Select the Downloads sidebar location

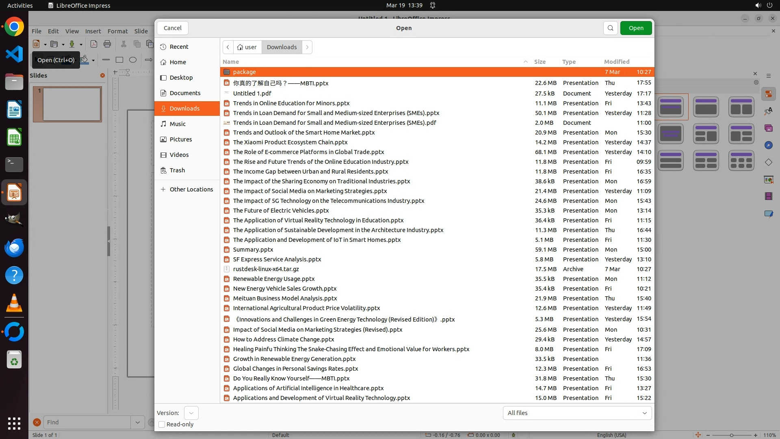click(x=184, y=109)
